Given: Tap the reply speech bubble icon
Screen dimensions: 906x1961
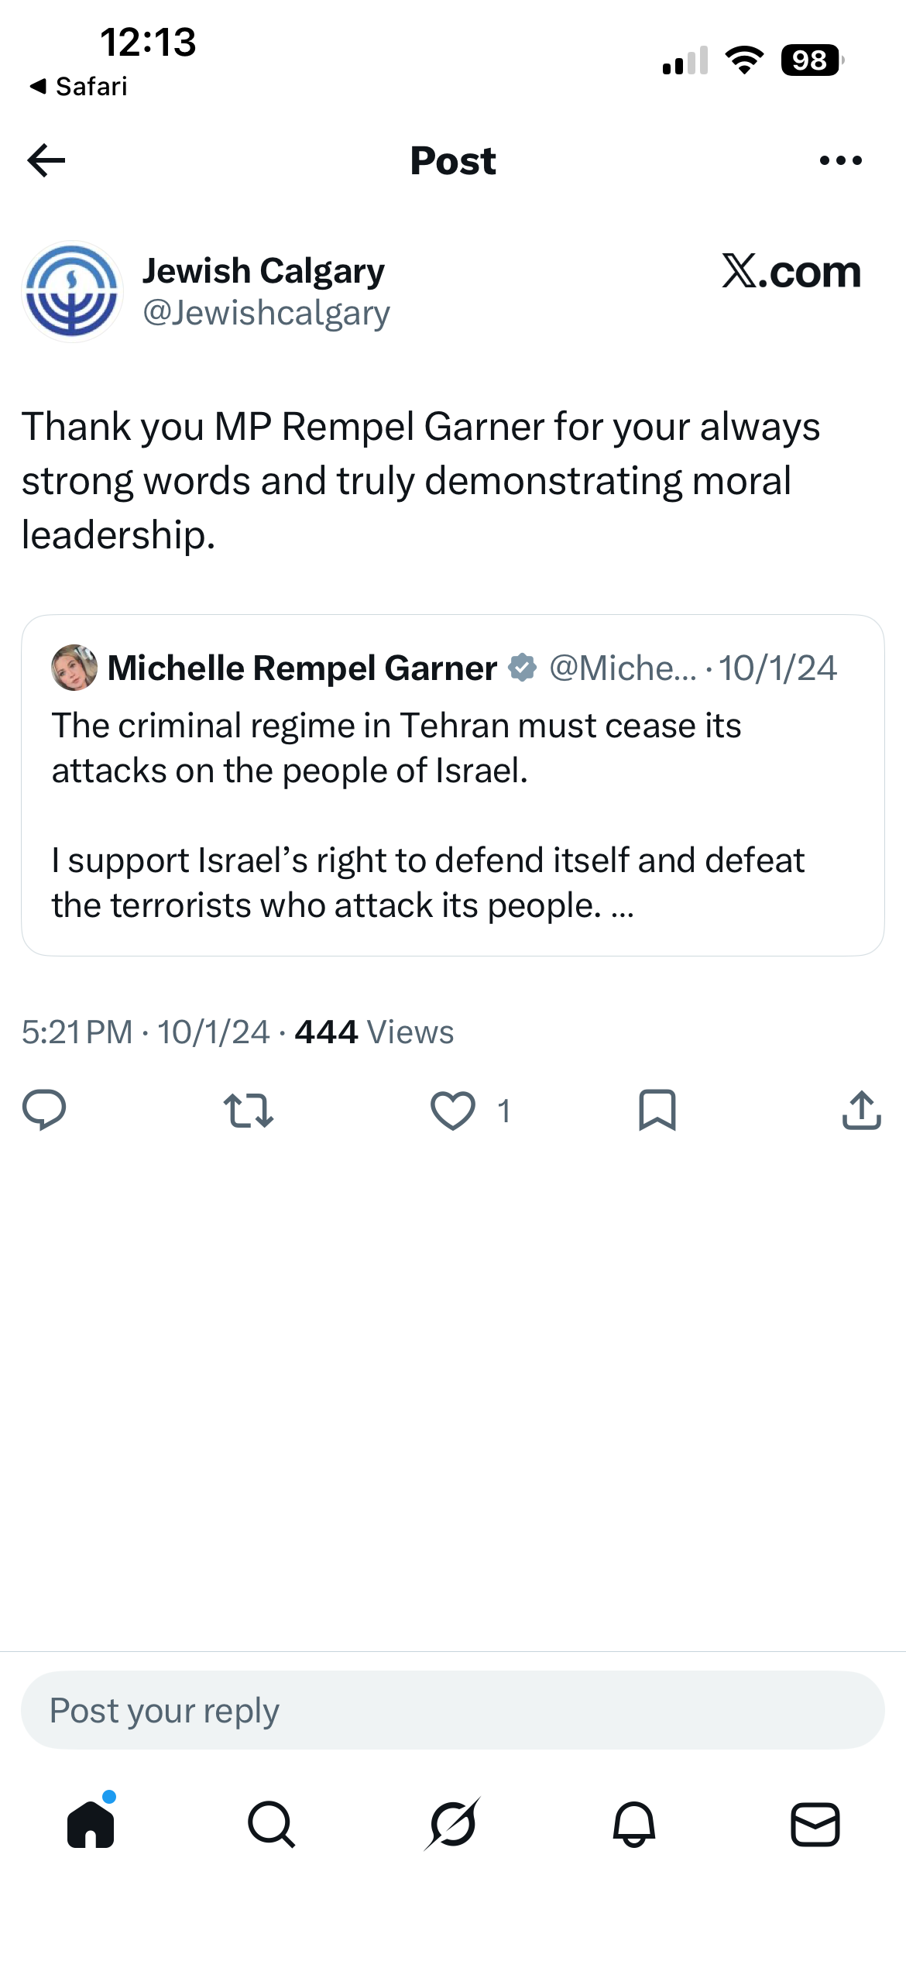Looking at the screenshot, I should tap(44, 1110).
